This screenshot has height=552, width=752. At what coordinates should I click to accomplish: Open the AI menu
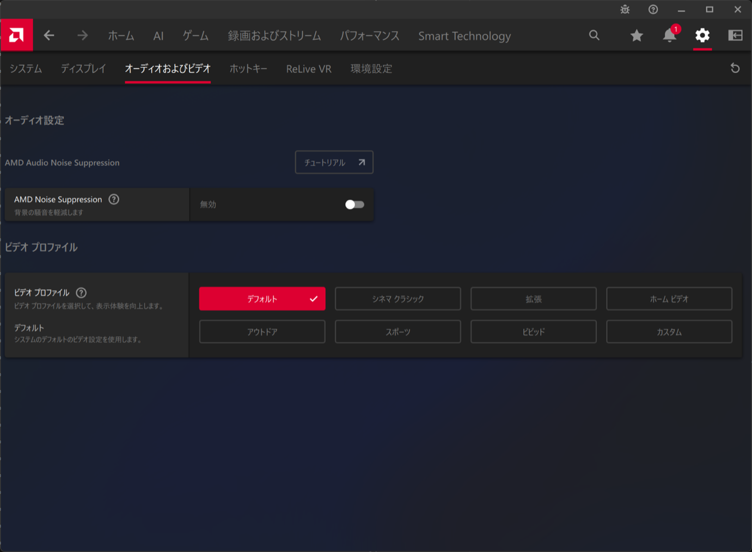(x=158, y=36)
